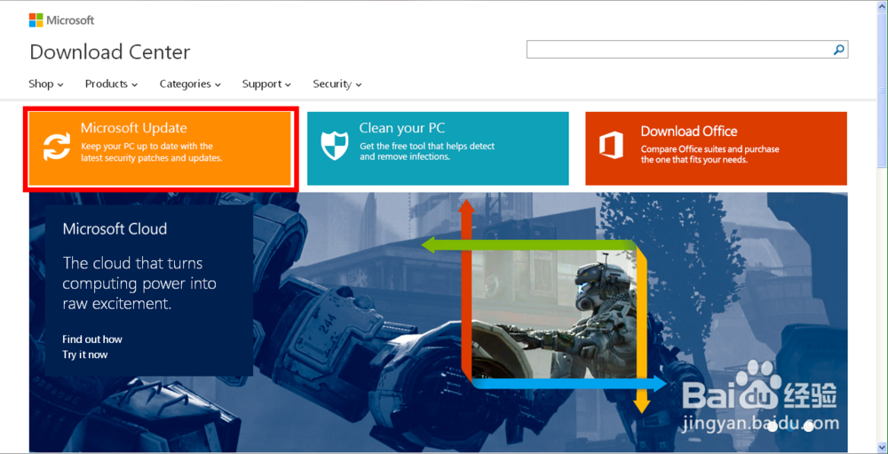Open the Security dropdown menu
888x454 pixels.
tap(337, 84)
